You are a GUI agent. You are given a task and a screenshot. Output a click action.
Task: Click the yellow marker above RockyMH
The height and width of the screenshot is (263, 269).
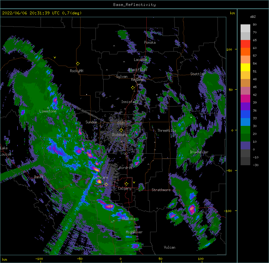pyautogui.click(x=78, y=64)
